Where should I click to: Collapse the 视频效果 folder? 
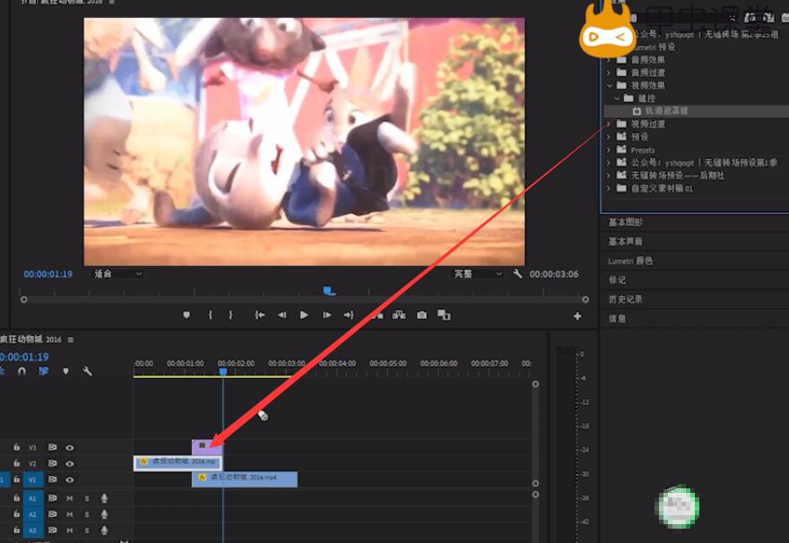click(610, 85)
